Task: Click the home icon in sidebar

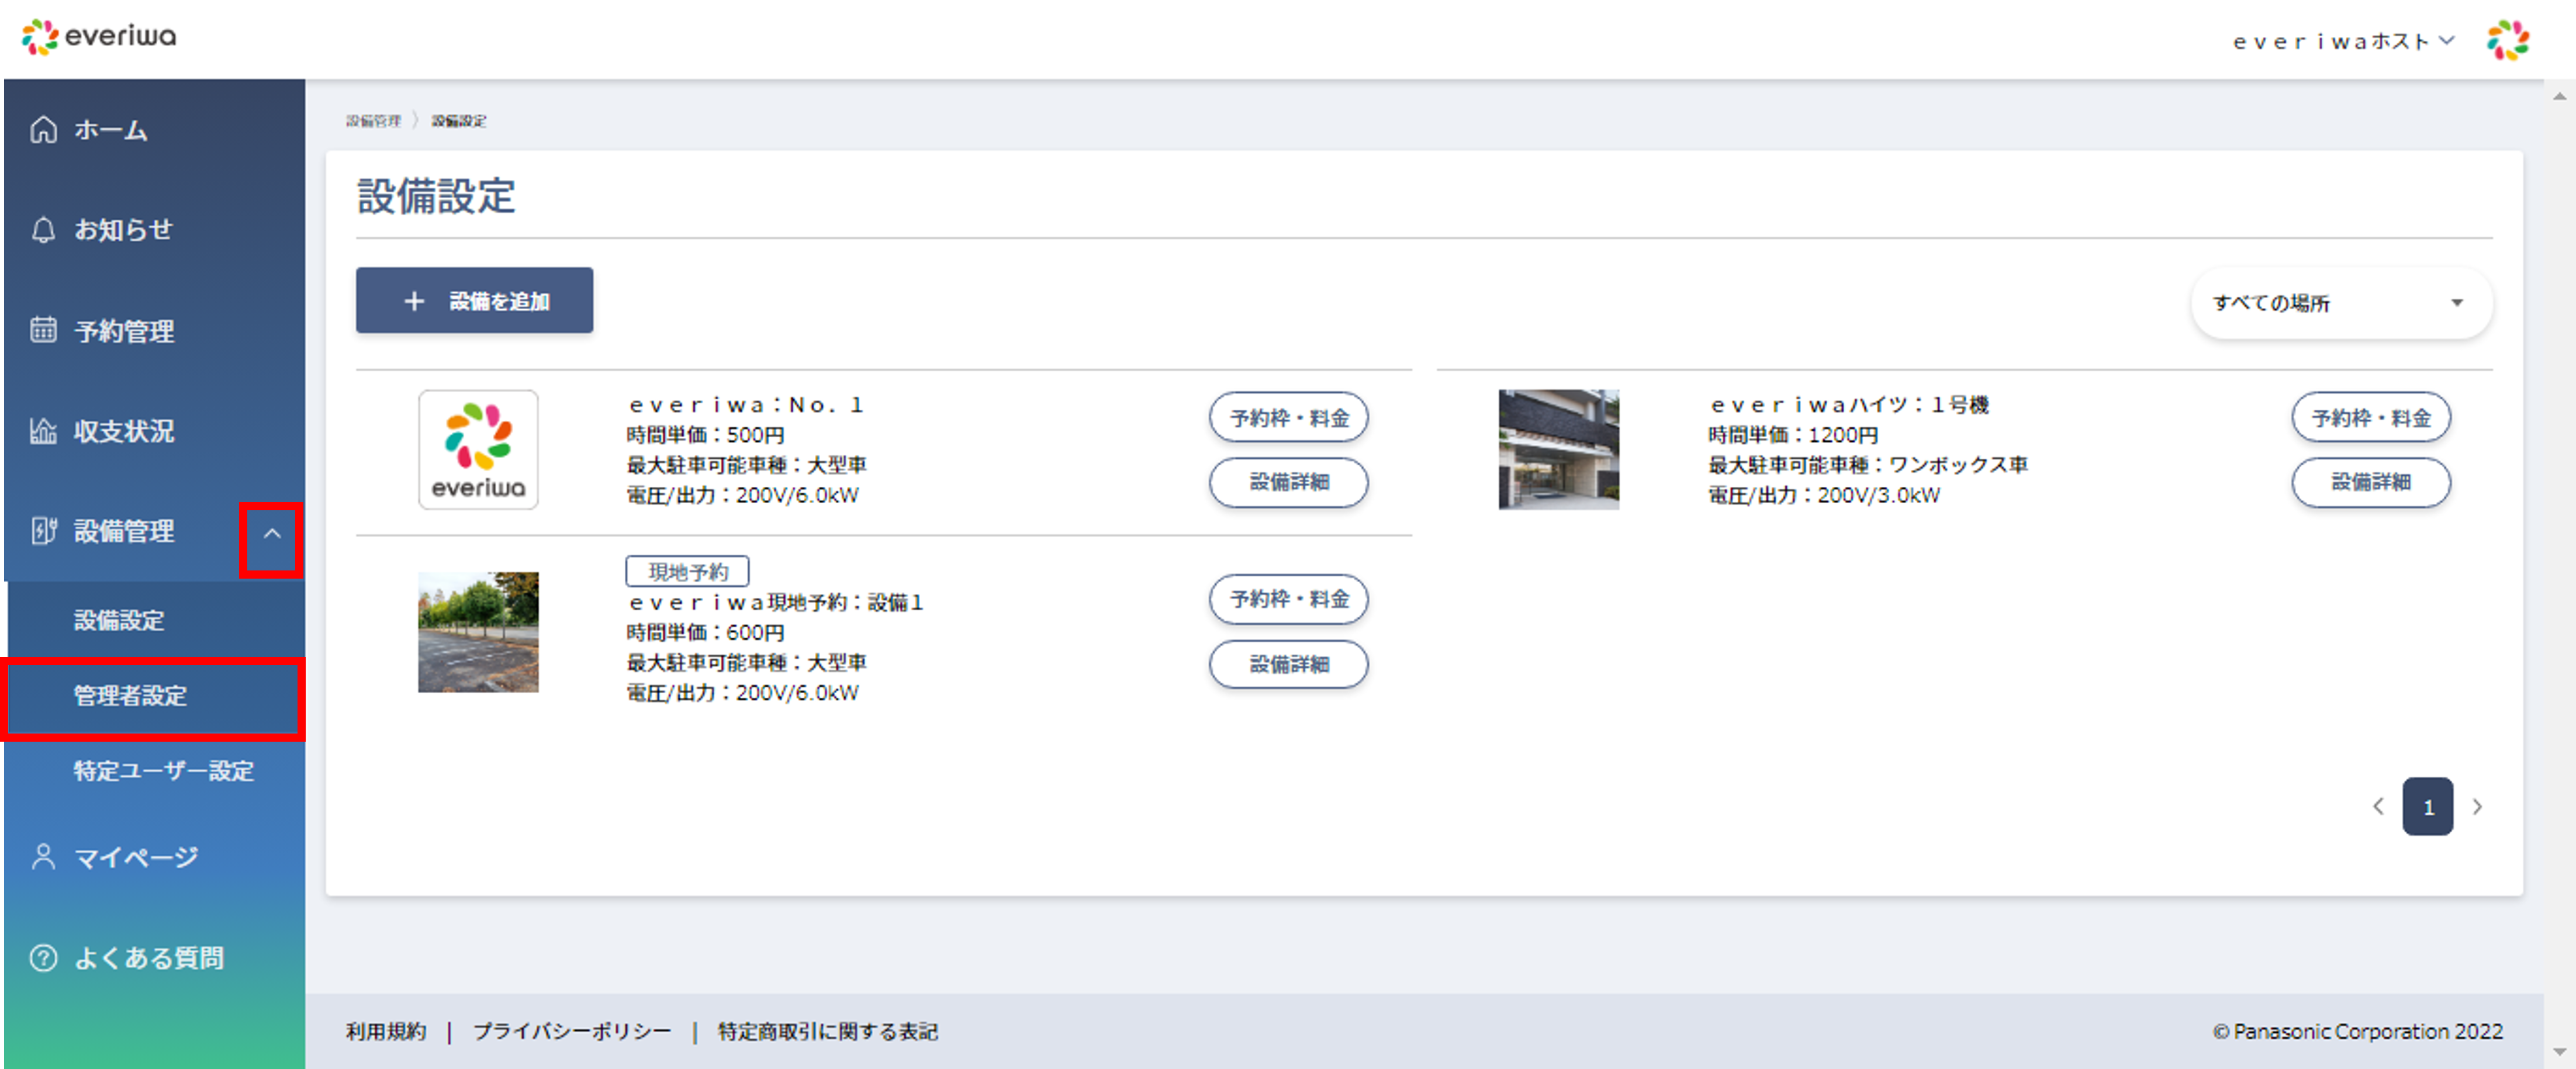Action: tap(43, 130)
